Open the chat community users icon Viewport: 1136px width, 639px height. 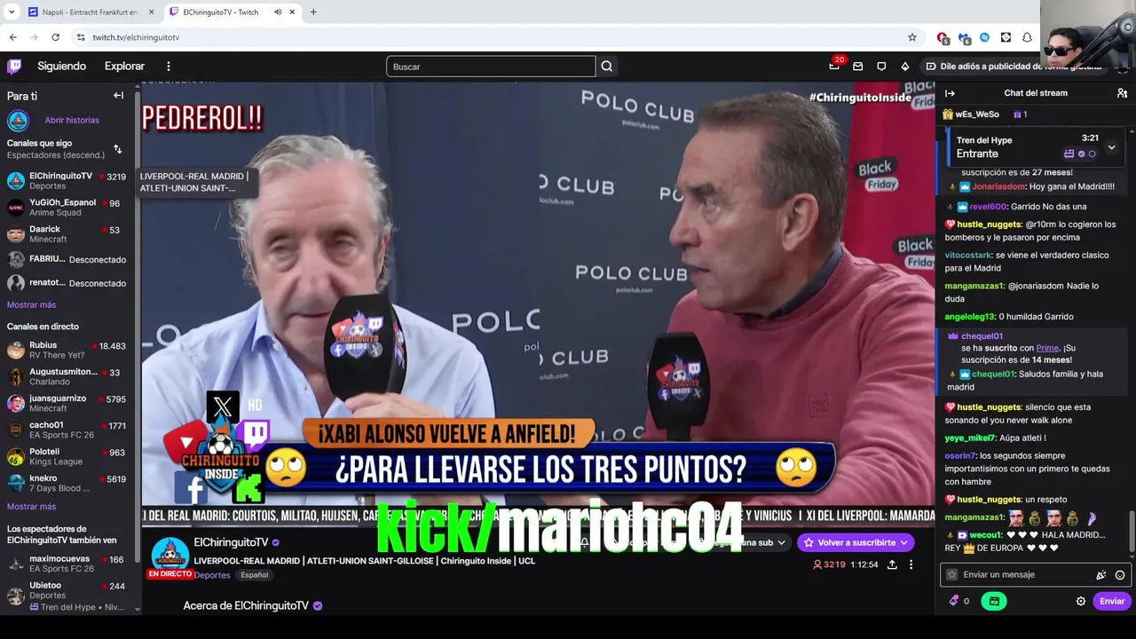[1122, 93]
